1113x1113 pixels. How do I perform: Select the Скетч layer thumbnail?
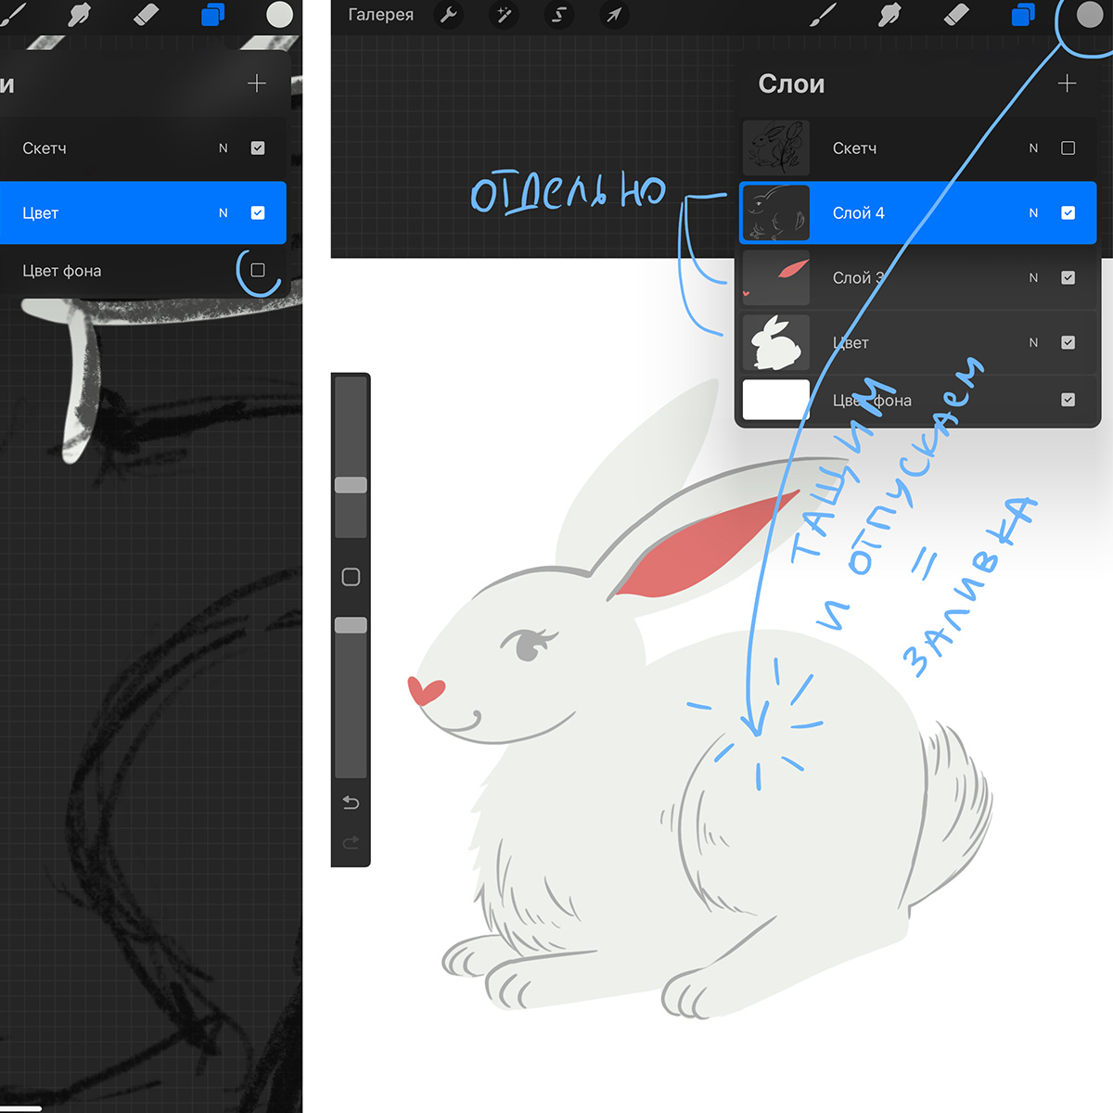point(776,148)
